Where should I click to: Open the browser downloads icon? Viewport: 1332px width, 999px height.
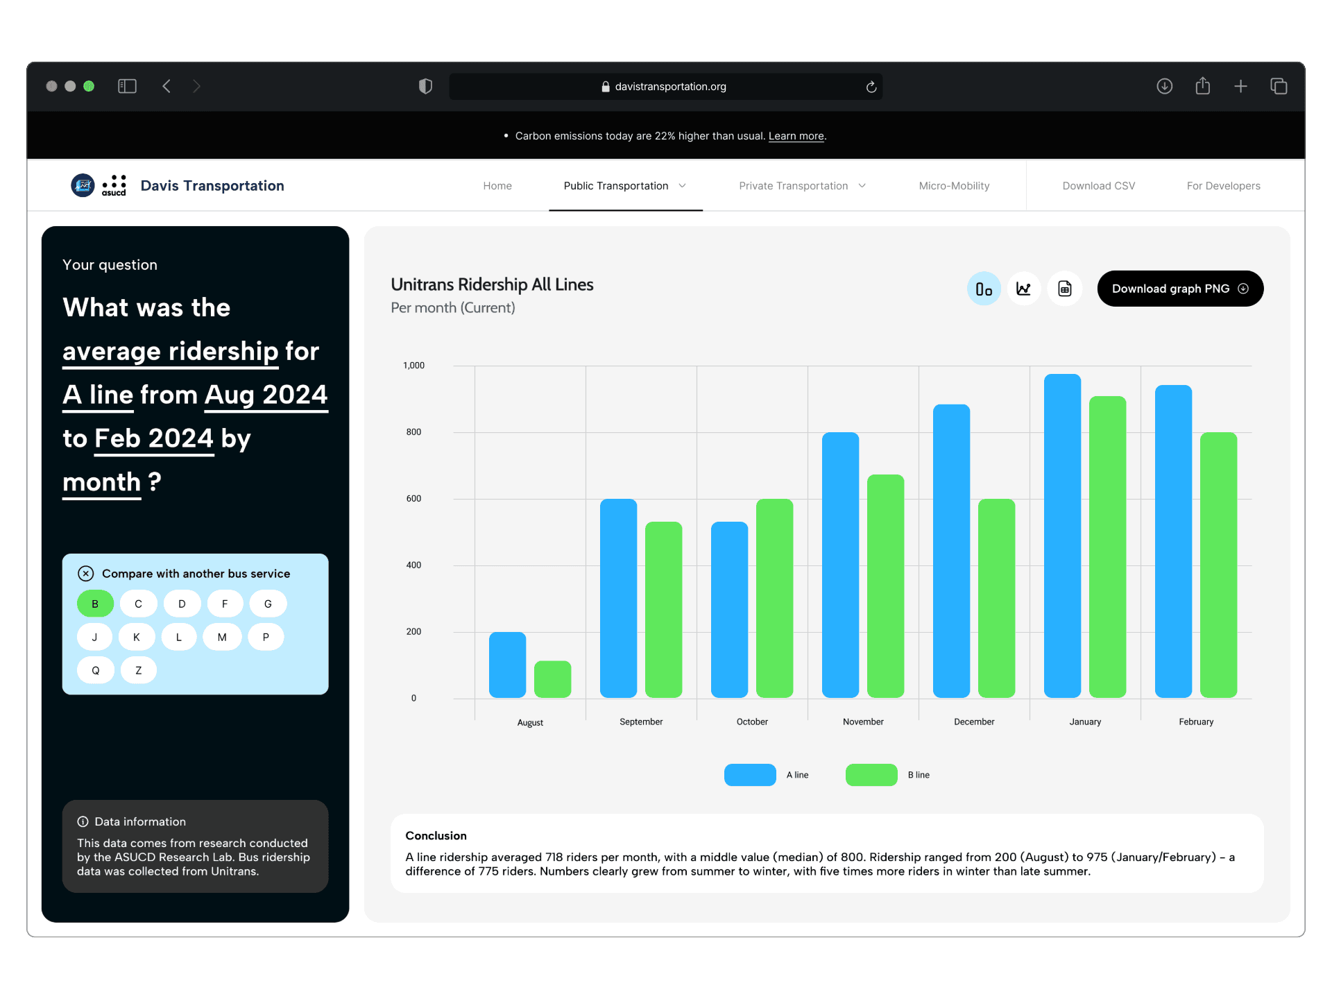(x=1164, y=86)
